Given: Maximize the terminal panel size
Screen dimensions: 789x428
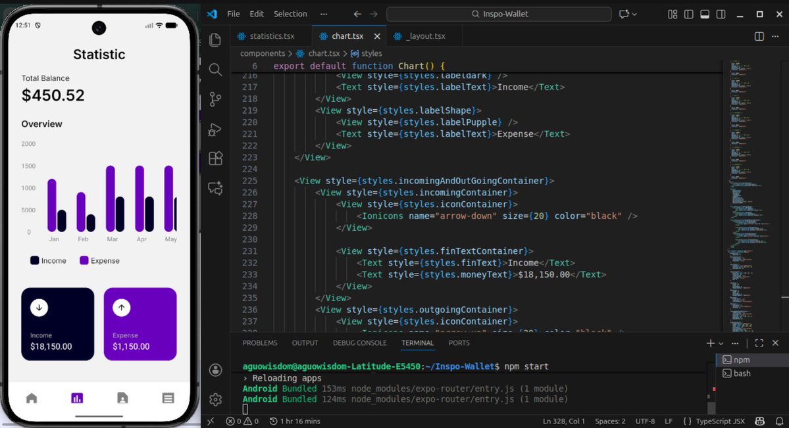Looking at the screenshot, I should [x=759, y=343].
